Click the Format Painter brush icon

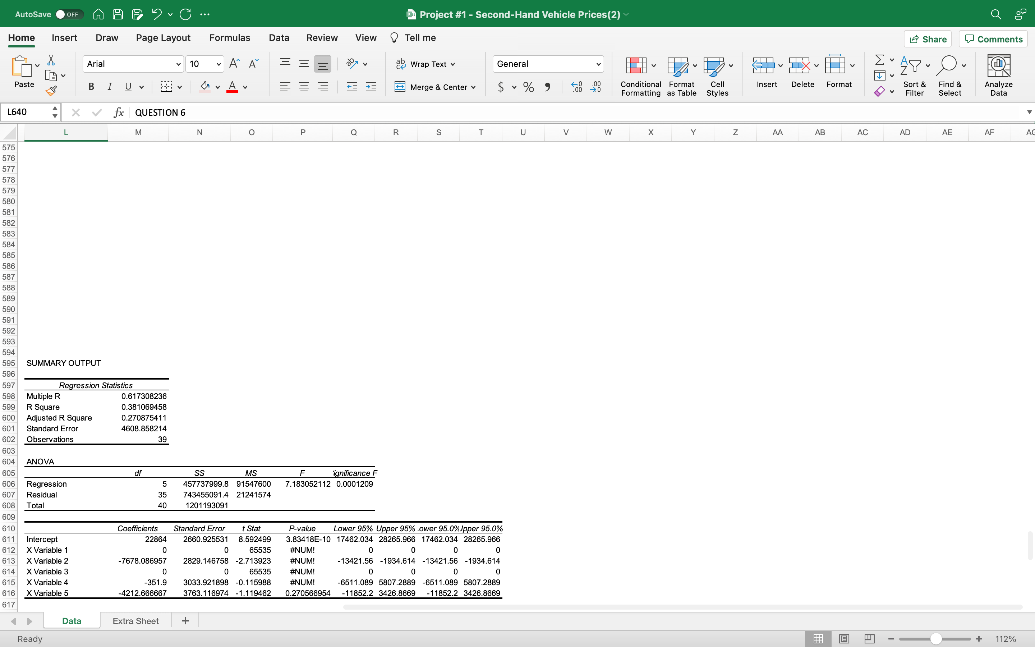[x=51, y=91]
